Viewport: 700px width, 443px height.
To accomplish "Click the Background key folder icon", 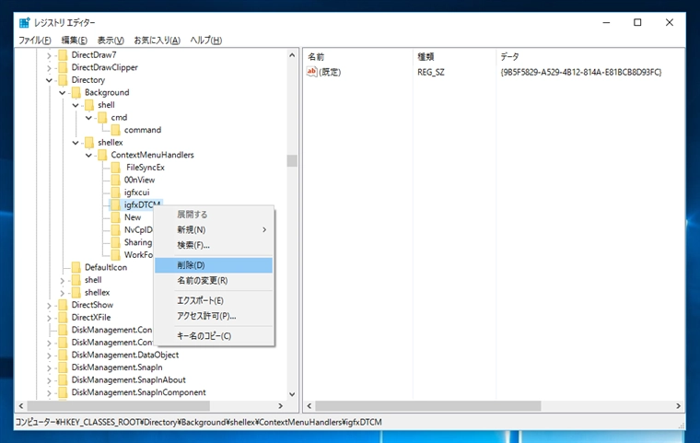I will tap(76, 92).
